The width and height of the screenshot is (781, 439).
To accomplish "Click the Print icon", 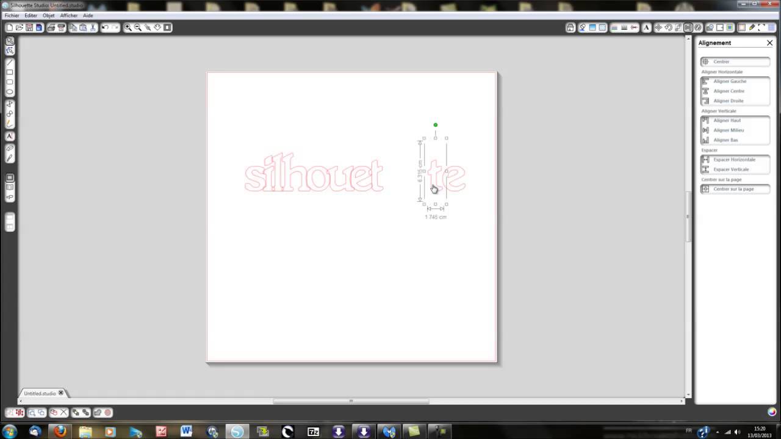I will pyautogui.click(x=51, y=27).
